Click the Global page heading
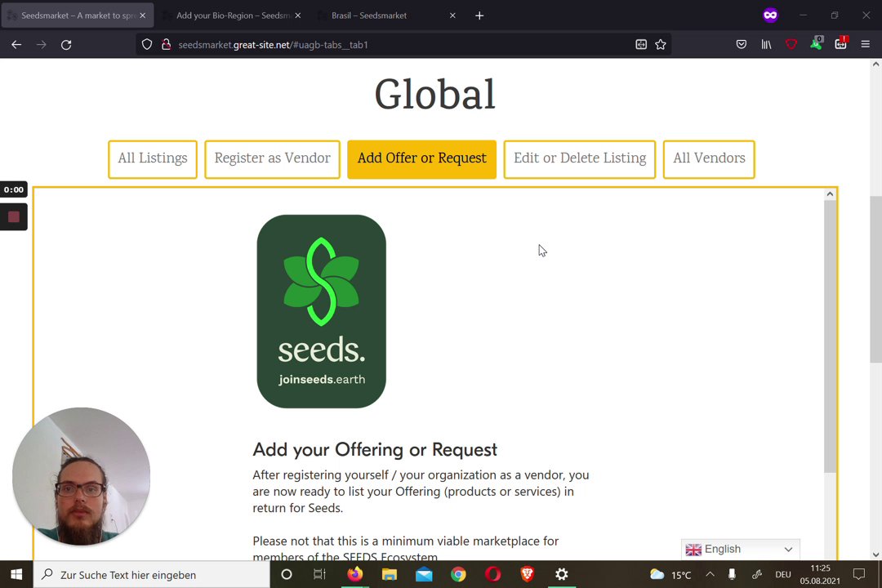 [434, 95]
